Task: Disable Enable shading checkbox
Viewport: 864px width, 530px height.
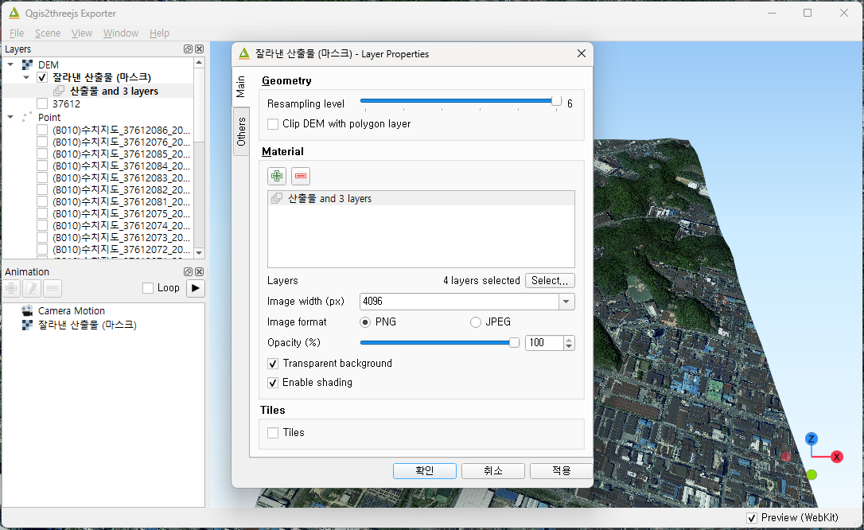Action: click(273, 383)
